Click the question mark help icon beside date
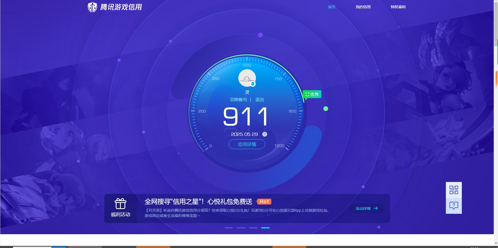 coord(265,134)
